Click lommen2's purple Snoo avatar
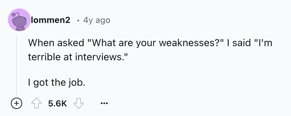This screenshot has width=291, height=116. (x=20, y=20)
